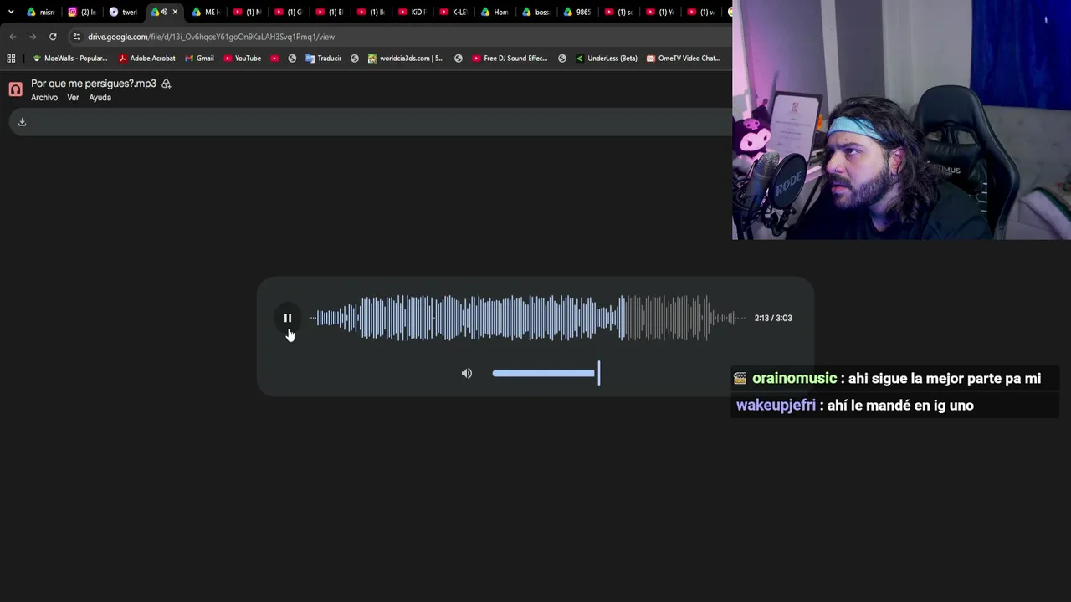Open the OmeTV Video Chat bookmark

tap(683, 59)
